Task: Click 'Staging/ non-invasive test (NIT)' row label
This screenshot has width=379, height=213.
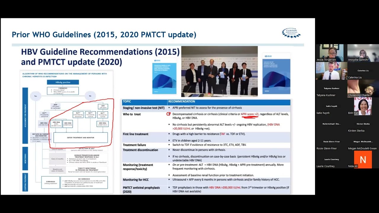Action: pyautogui.click(x=143, y=108)
